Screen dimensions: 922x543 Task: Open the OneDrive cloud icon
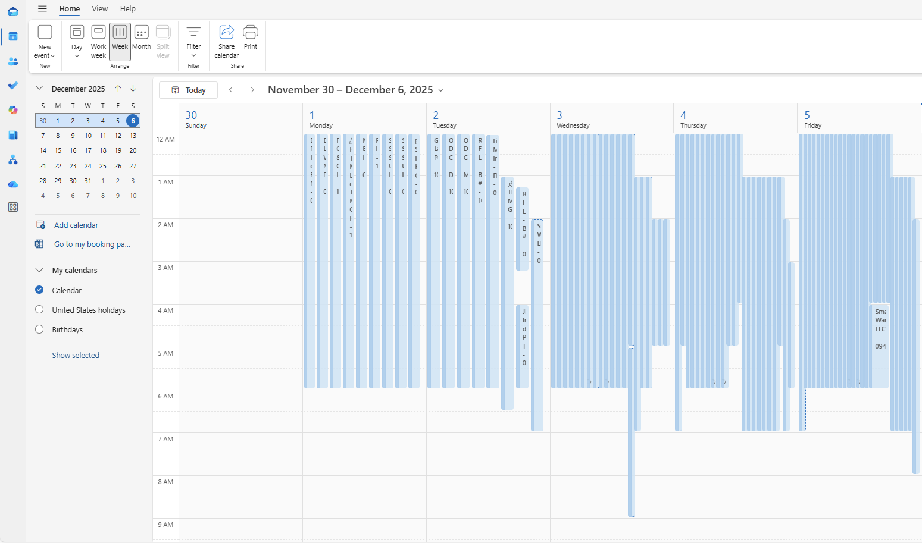(13, 184)
